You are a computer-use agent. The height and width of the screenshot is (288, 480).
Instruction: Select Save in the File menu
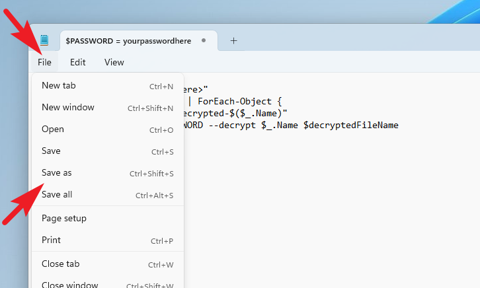(x=108, y=151)
